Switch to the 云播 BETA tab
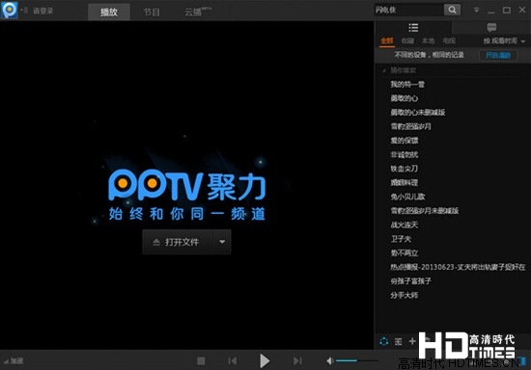 coord(198,12)
